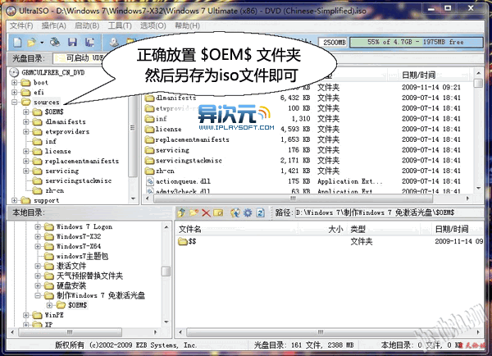Click the blue gear settings icon

tap(248, 212)
